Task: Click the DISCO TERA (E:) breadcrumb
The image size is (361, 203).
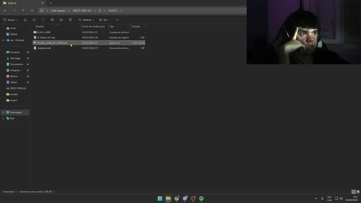Action: point(82,10)
